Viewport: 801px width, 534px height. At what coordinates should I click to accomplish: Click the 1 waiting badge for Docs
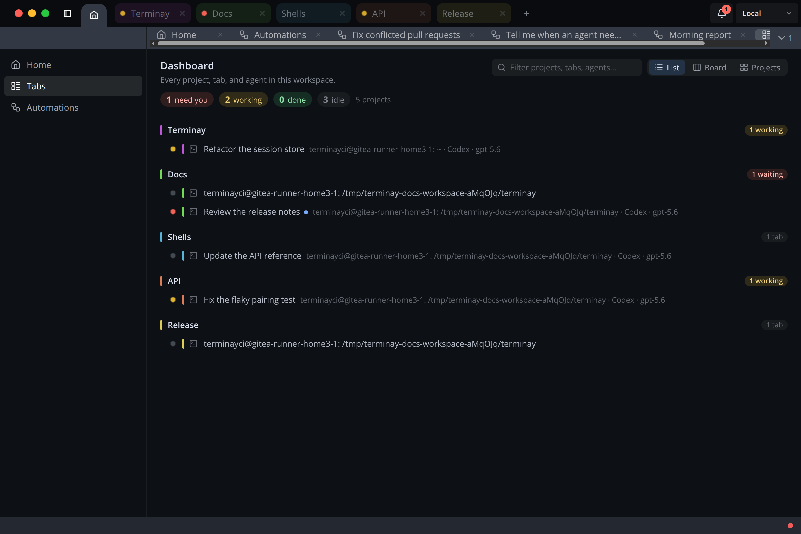(x=767, y=174)
